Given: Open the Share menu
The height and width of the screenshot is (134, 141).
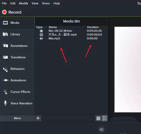Looking at the screenshot, I should click(46, 3).
